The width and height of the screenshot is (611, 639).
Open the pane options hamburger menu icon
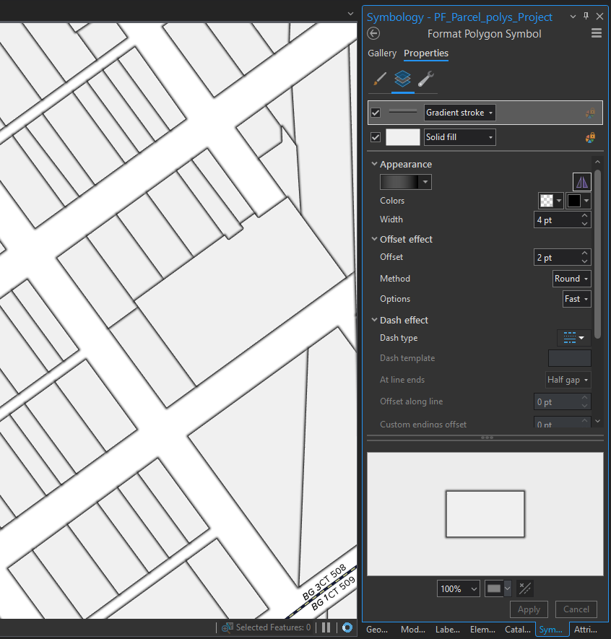(596, 33)
